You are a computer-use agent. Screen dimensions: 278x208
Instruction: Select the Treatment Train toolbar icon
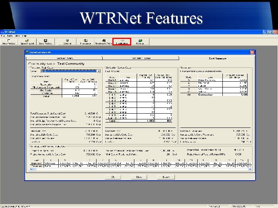103,42
